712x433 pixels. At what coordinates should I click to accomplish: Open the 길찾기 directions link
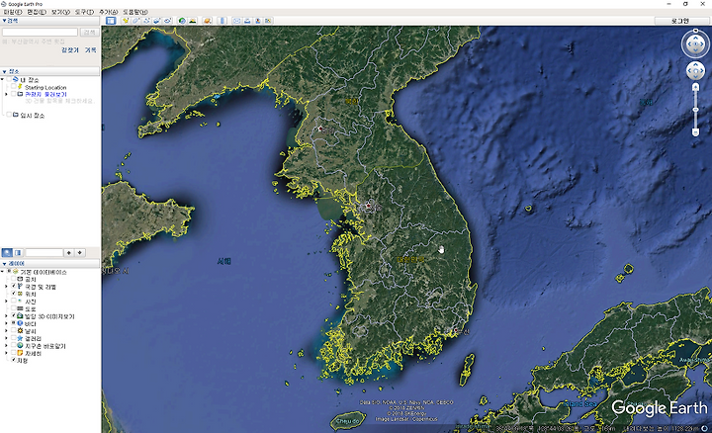[70, 50]
